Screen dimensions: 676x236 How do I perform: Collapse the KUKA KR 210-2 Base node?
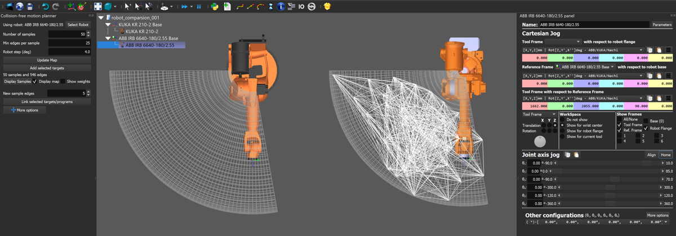pyautogui.click(x=108, y=25)
